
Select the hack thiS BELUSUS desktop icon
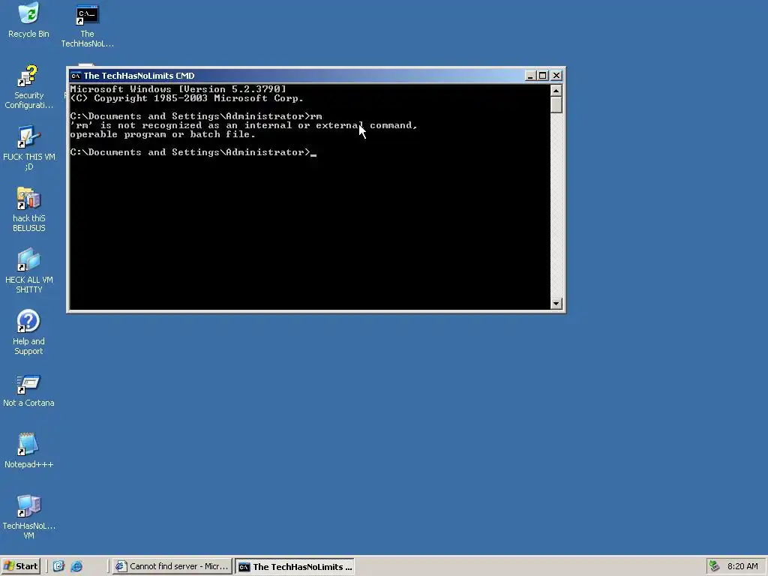29,210
